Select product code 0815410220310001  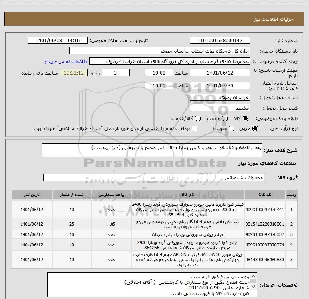[265, 224]
